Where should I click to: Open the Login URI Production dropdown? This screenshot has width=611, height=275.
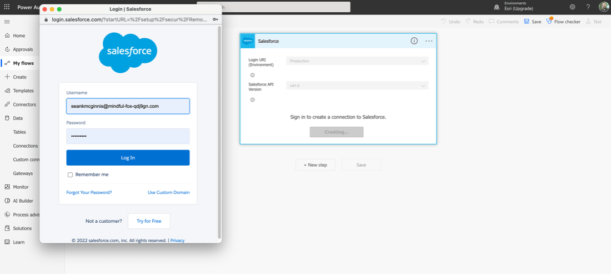click(x=357, y=61)
